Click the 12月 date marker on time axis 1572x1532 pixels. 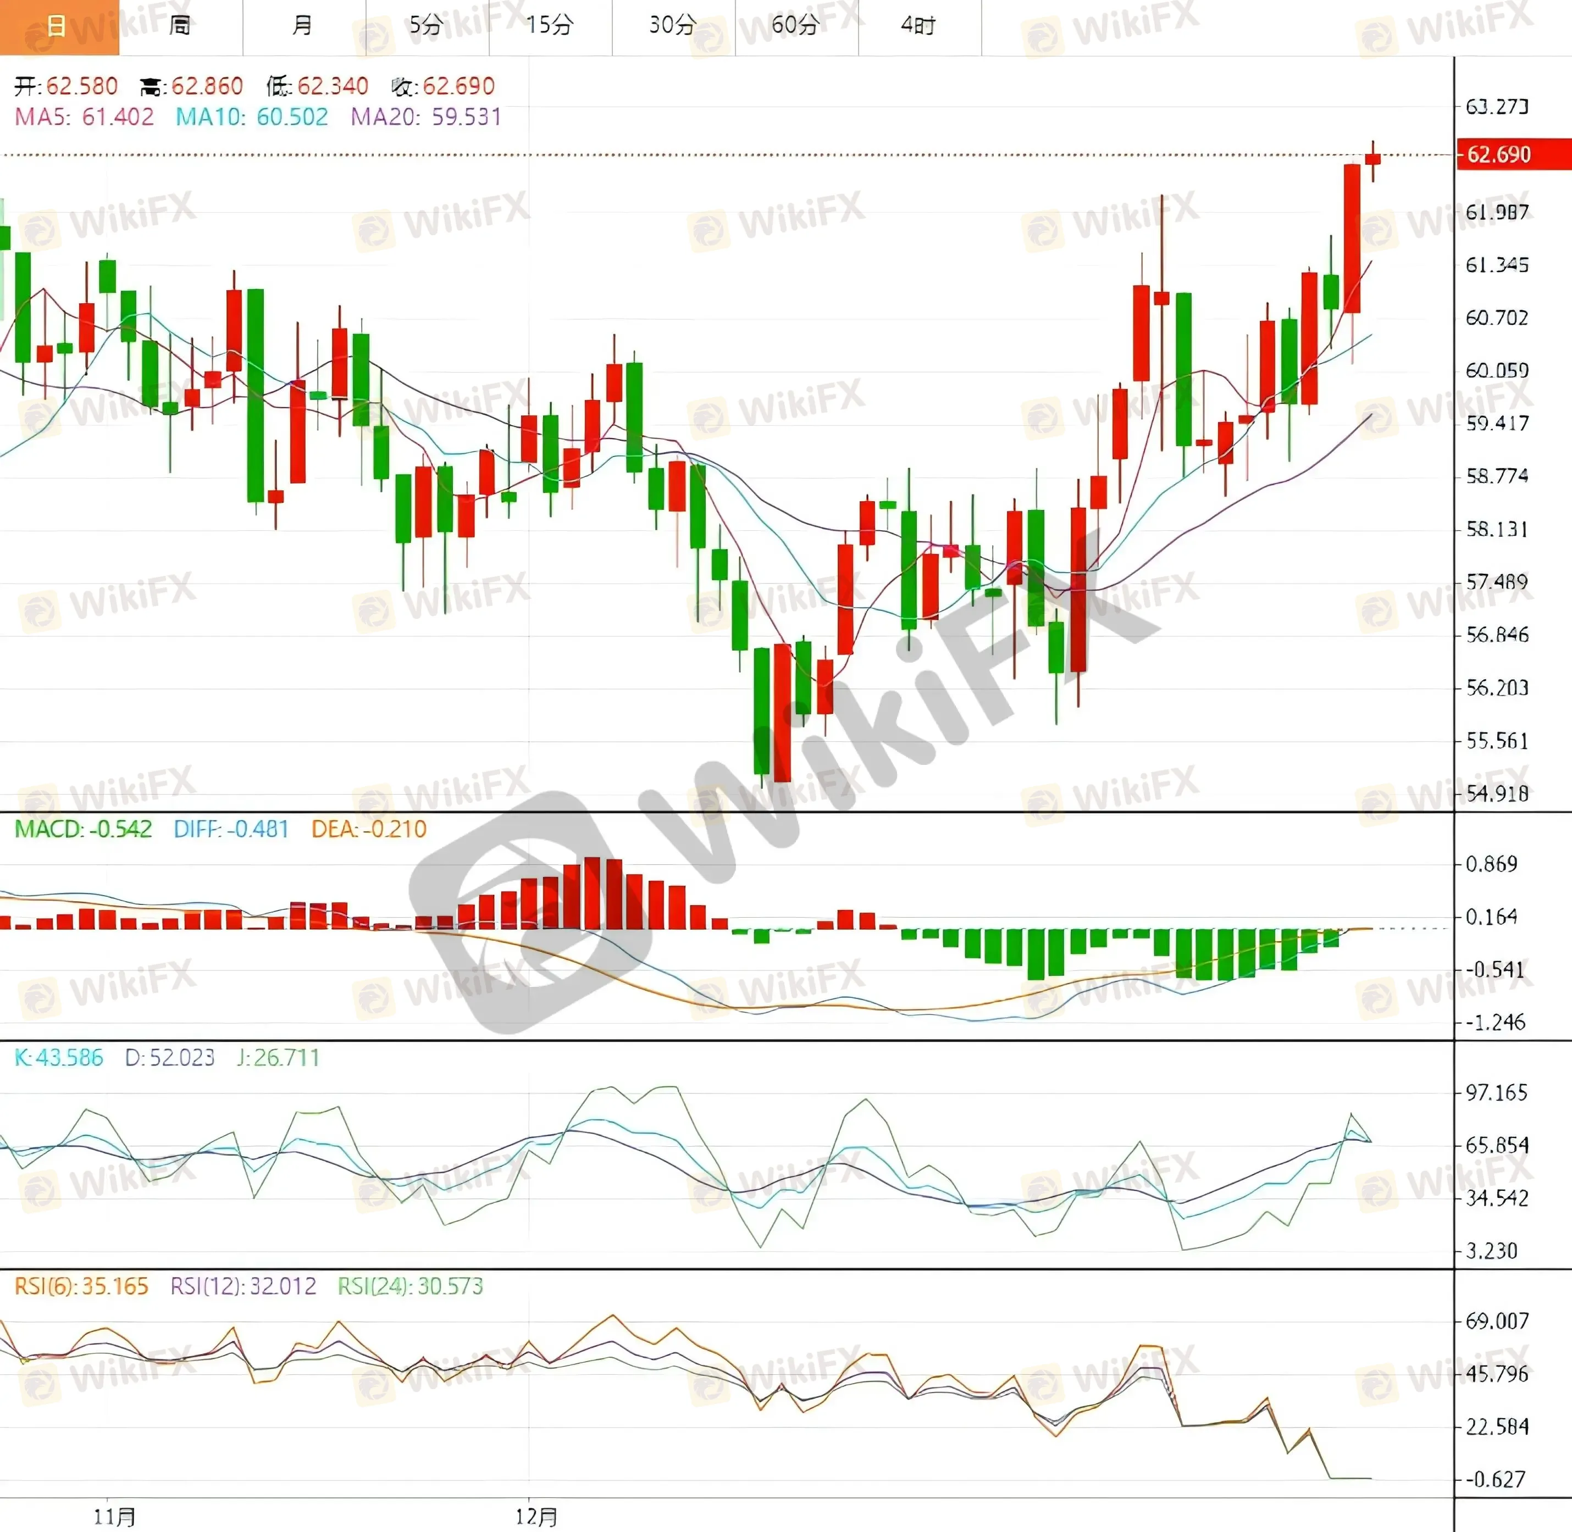click(x=536, y=1517)
